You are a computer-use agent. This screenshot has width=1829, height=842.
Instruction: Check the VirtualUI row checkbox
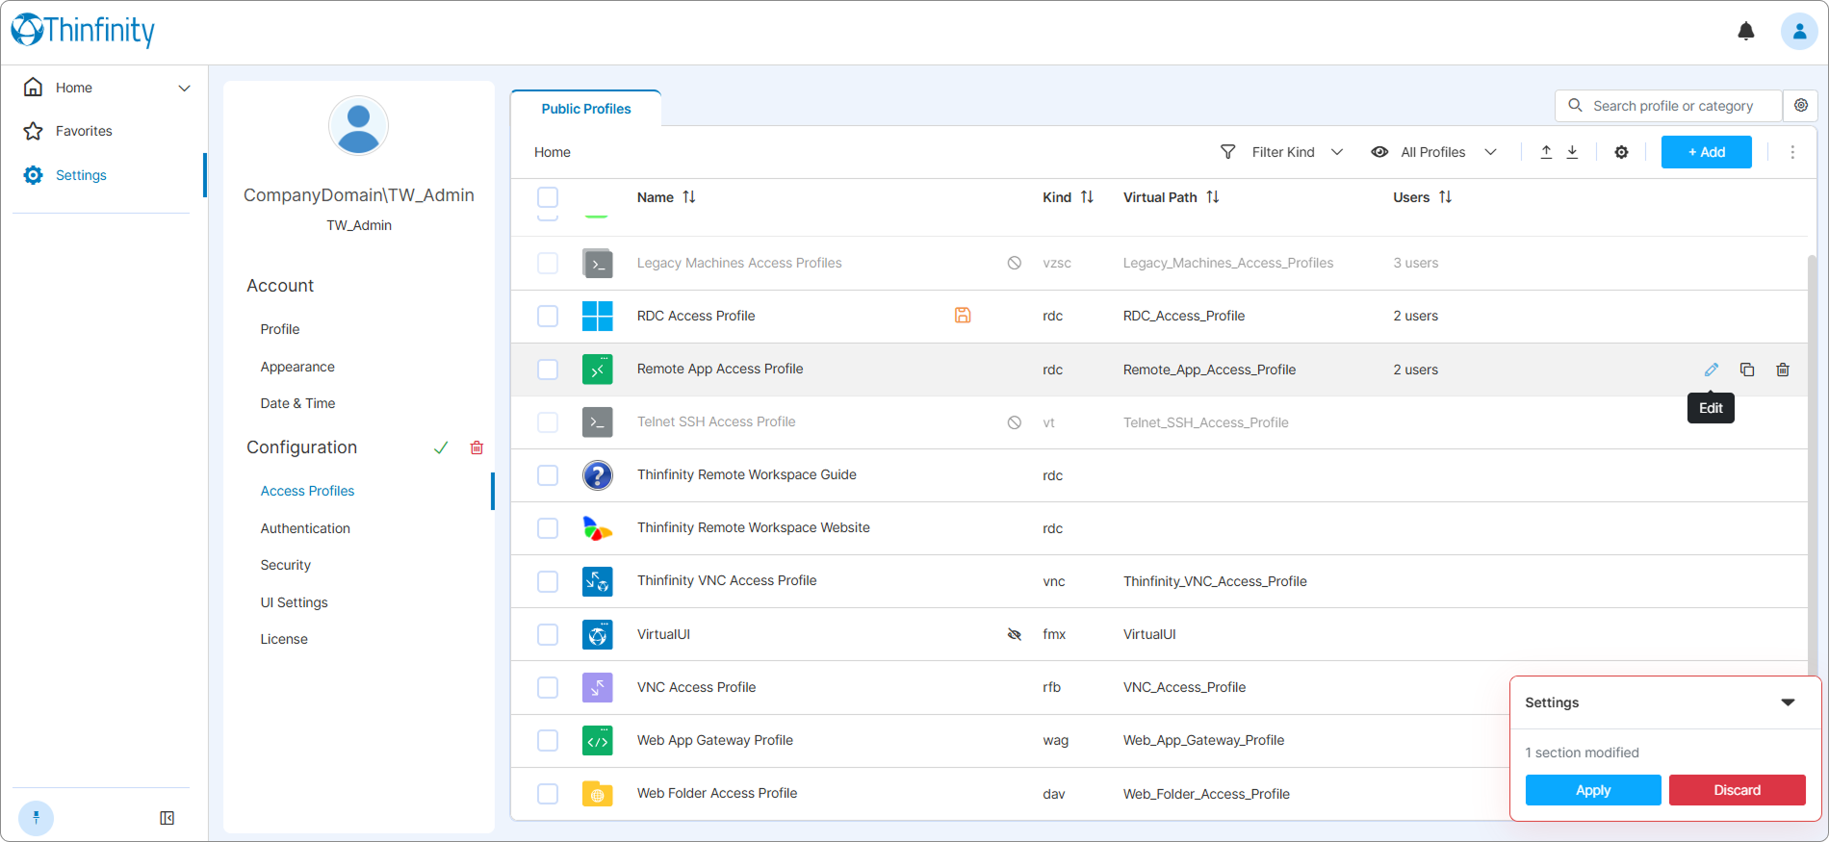coord(548,634)
